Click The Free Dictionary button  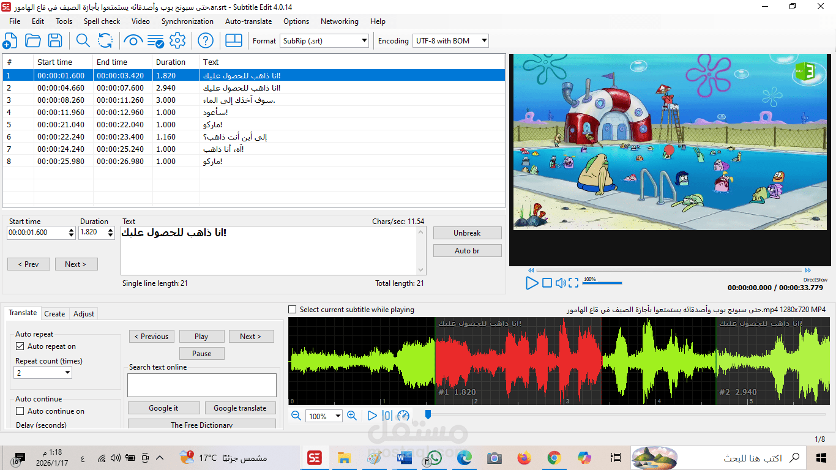point(202,425)
